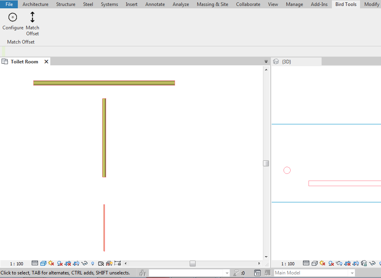Click the add to set icon
381x278 pixels.
click(267, 273)
